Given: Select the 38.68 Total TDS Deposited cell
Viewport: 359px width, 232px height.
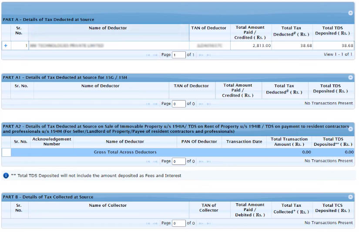Looking at the screenshot, I should click(333, 46).
